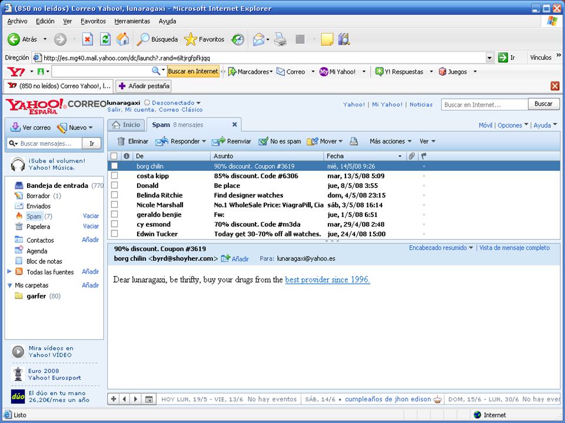Open the Más acciones dropdown

click(x=391, y=142)
